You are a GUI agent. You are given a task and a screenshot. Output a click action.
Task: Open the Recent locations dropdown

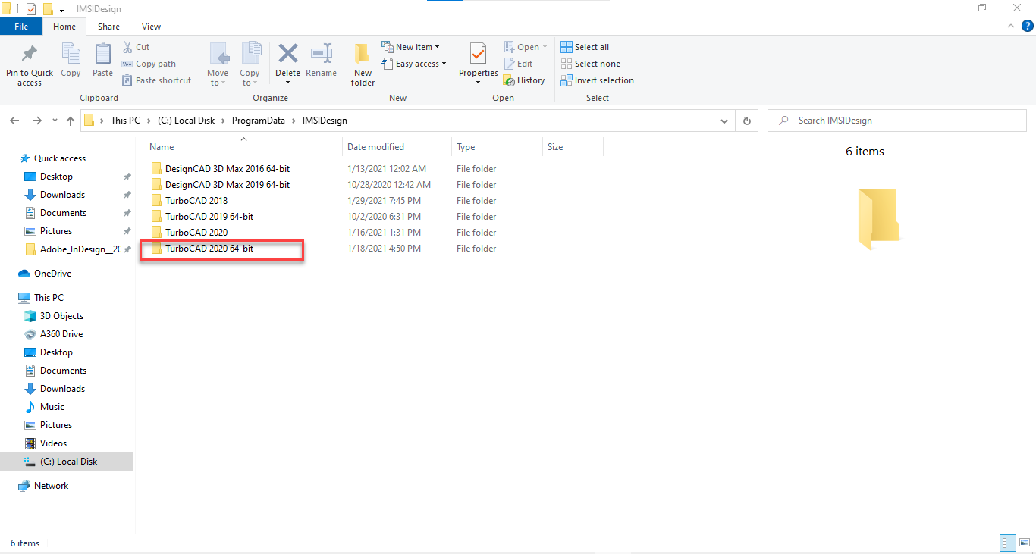point(55,121)
